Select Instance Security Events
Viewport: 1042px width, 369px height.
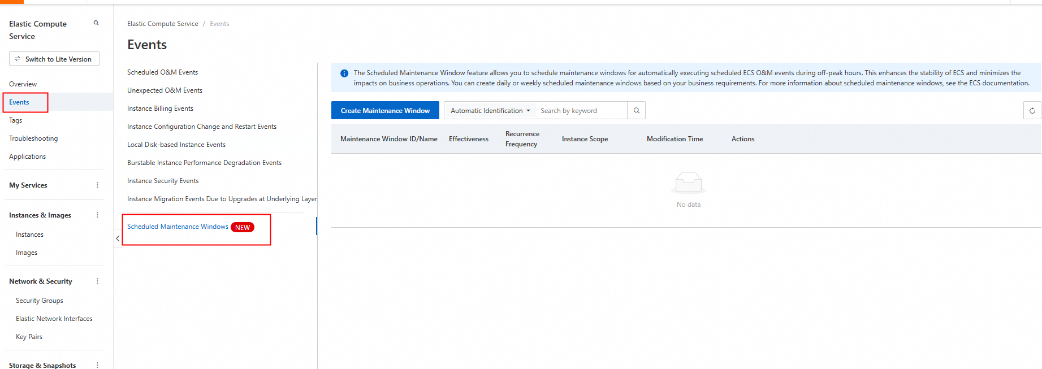coord(163,181)
